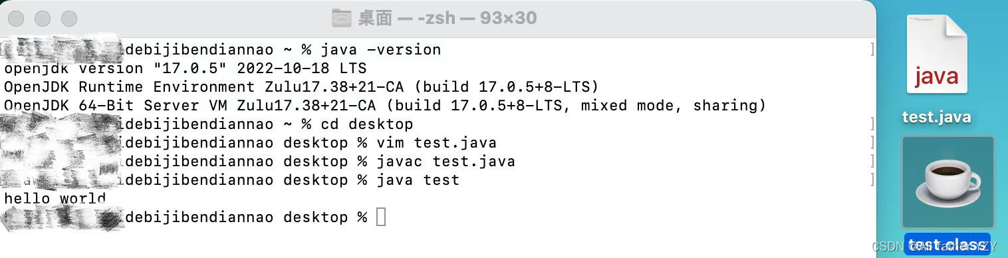Click the 'java test' command text
The width and height of the screenshot is (1008, 258).
418,180
